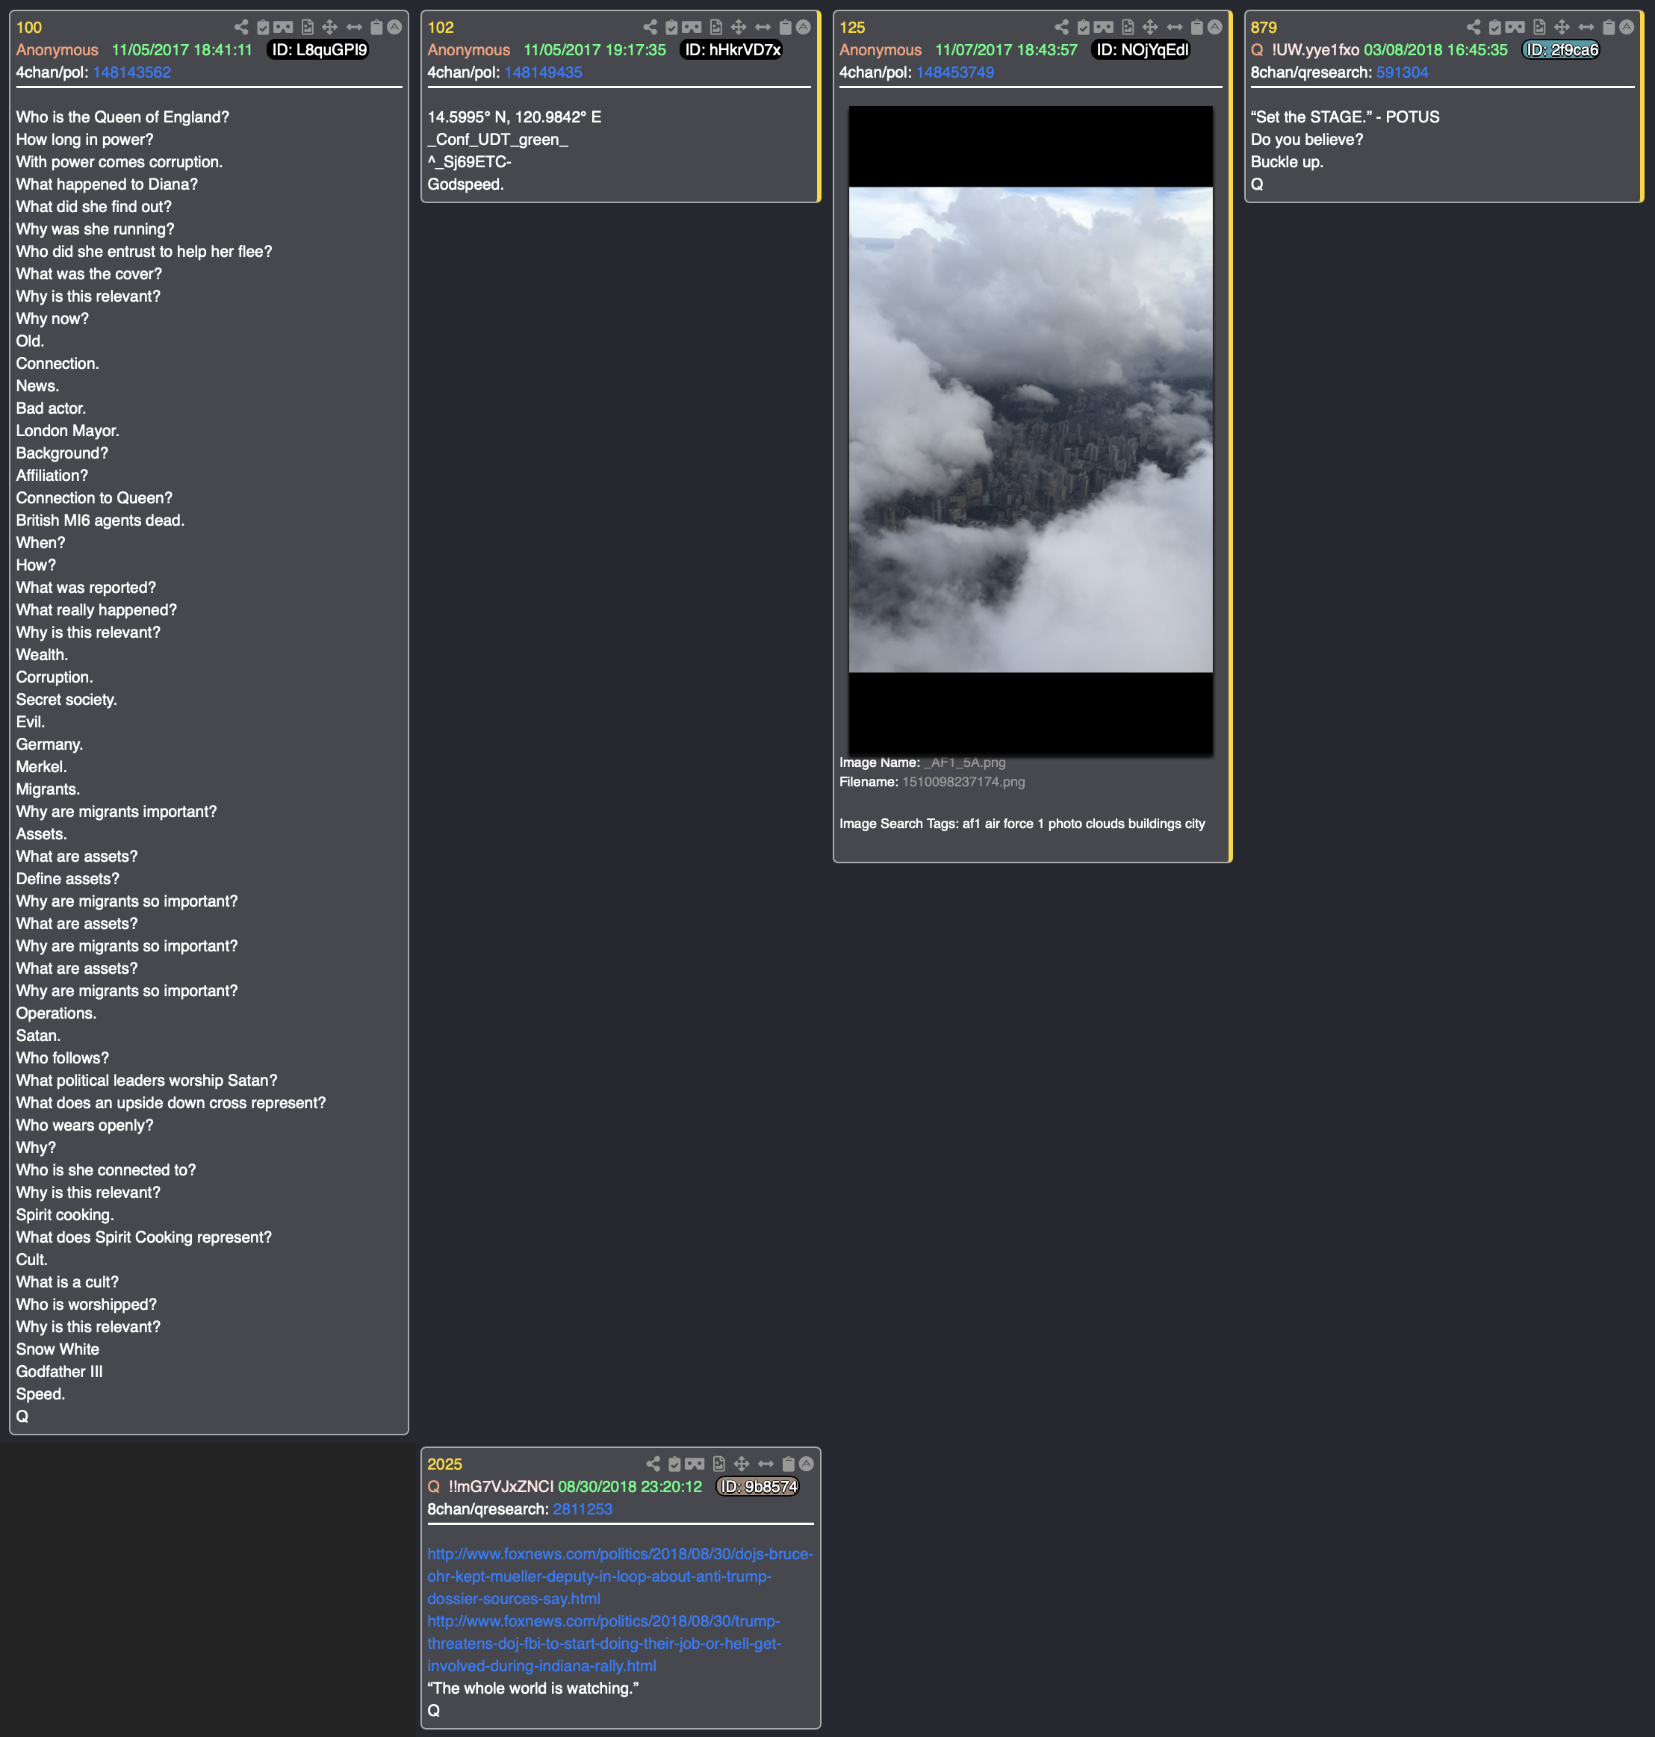
Task: Open the Fox News Indiana rally article link
Action: point(604,1643)
